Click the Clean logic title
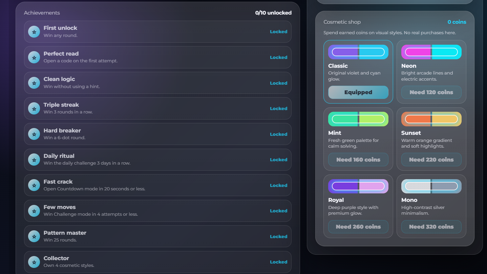Viewport: 487px width, 274px height. 59,79
